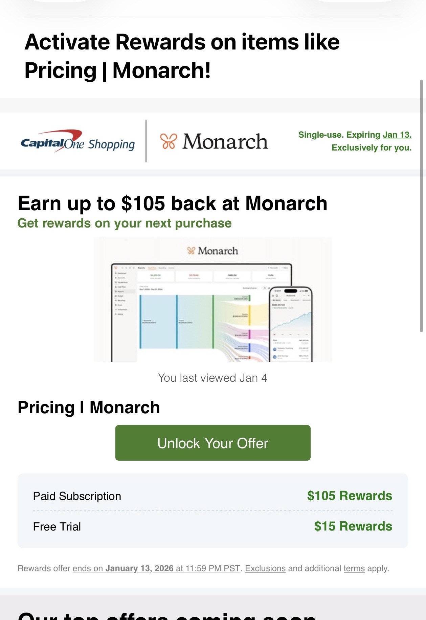Tap the 'Jan 13' expiry date link

tap(397, 135)
